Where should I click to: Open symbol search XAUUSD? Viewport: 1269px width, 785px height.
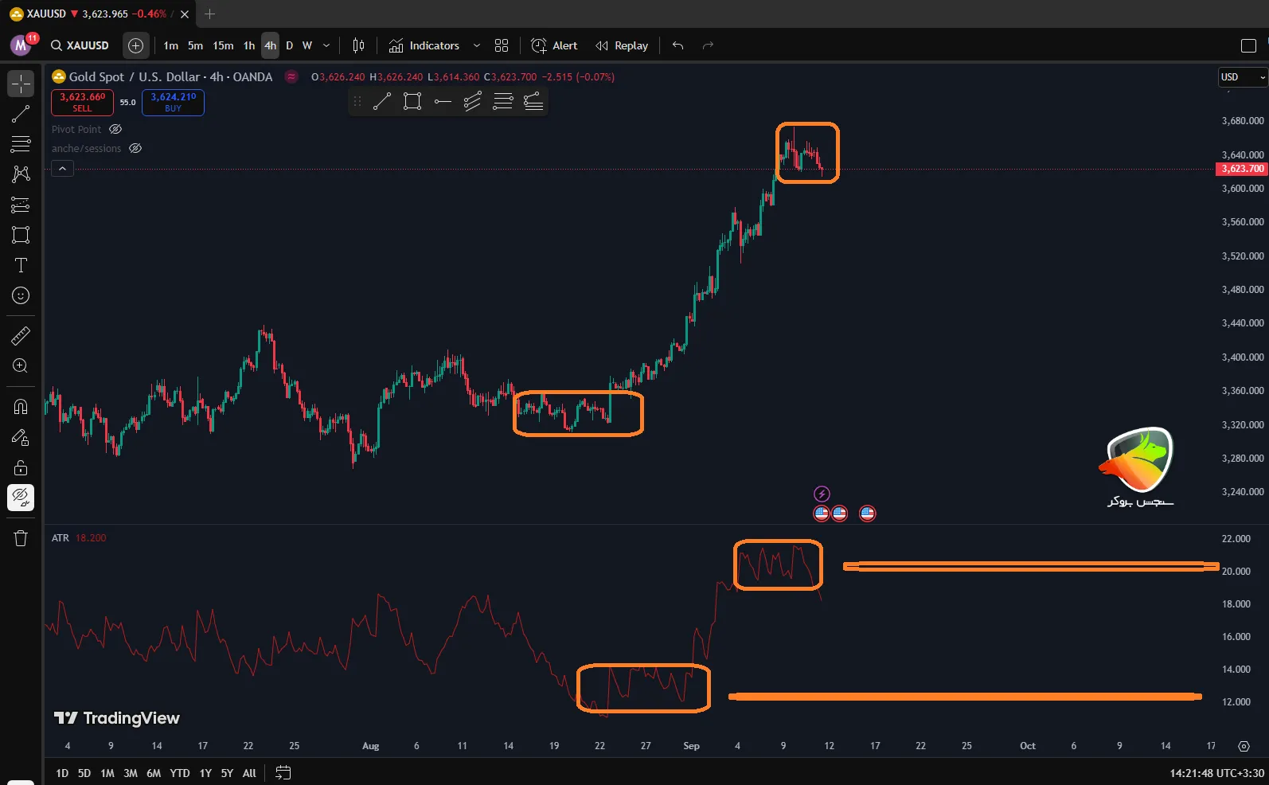pyautogui.click(x=80, y=45)
